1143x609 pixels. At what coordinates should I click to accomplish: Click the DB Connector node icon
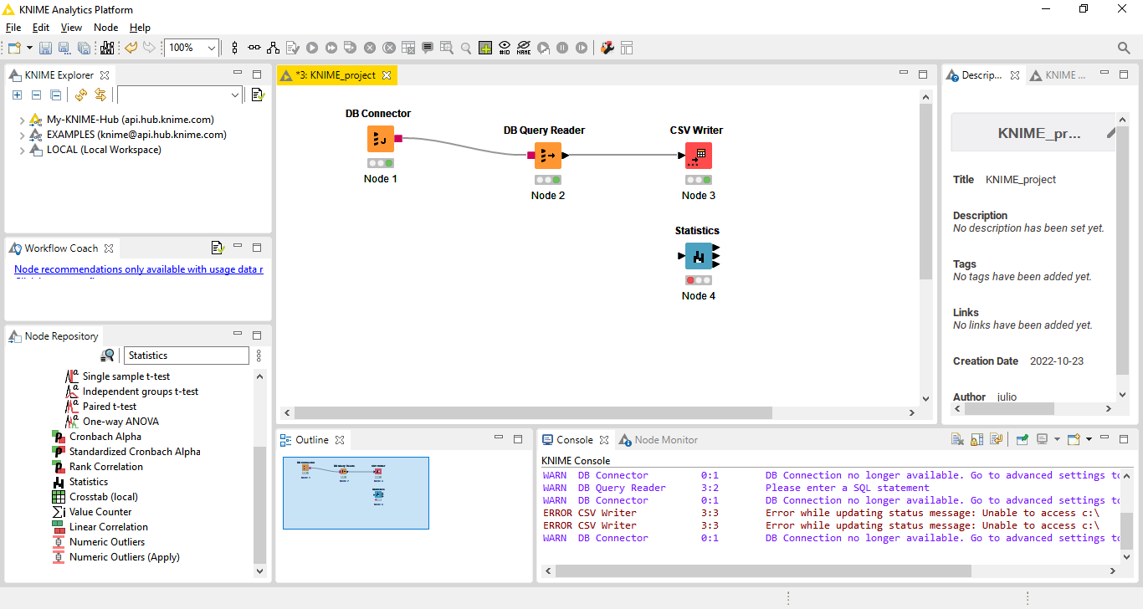tap(380, 139)
